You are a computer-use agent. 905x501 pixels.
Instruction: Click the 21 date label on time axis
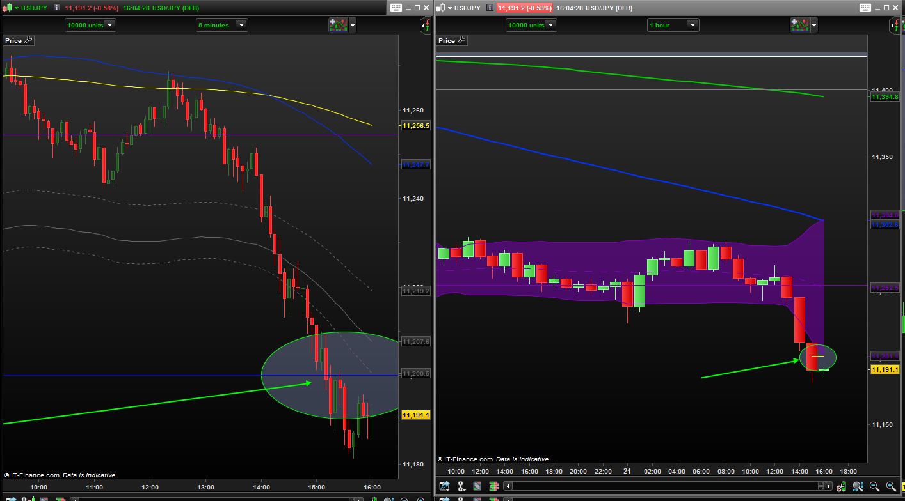coord(628,472)
